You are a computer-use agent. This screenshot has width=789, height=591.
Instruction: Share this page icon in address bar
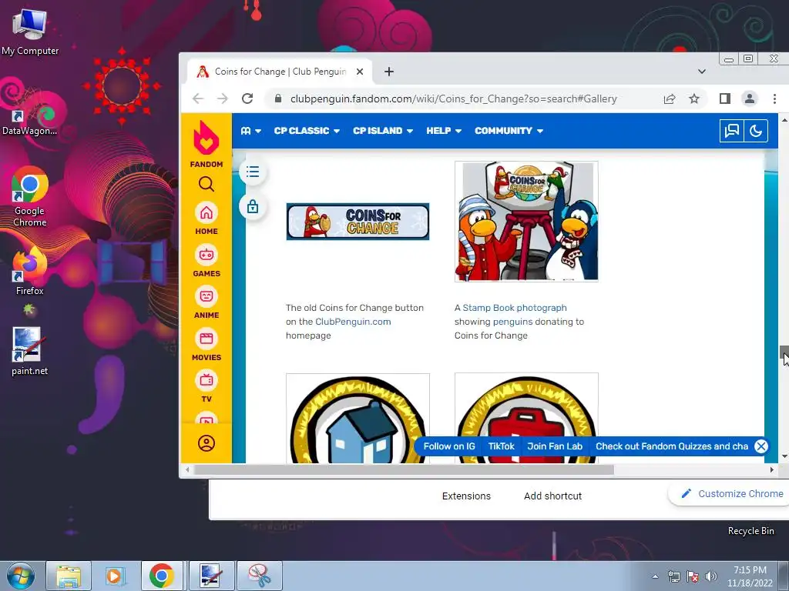pyautogui.click(x=670, y=99)
